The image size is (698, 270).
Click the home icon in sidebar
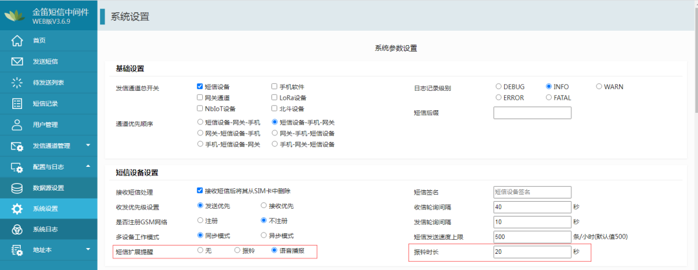[17, 41]
